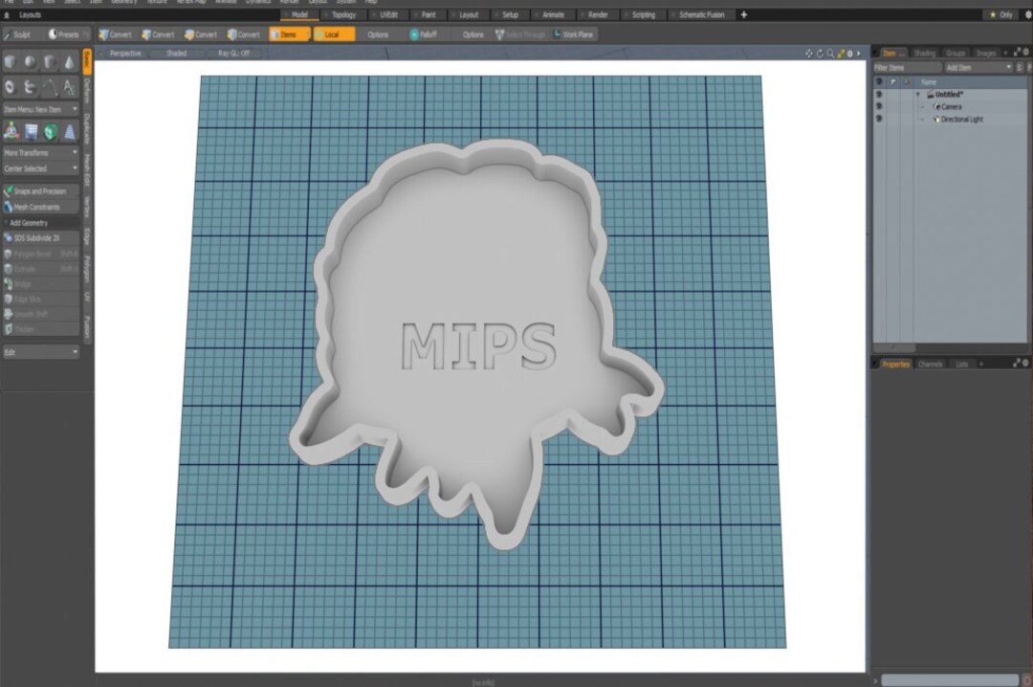
Task: Open the Snaps and Precision panel
Action: coord(38,190)
